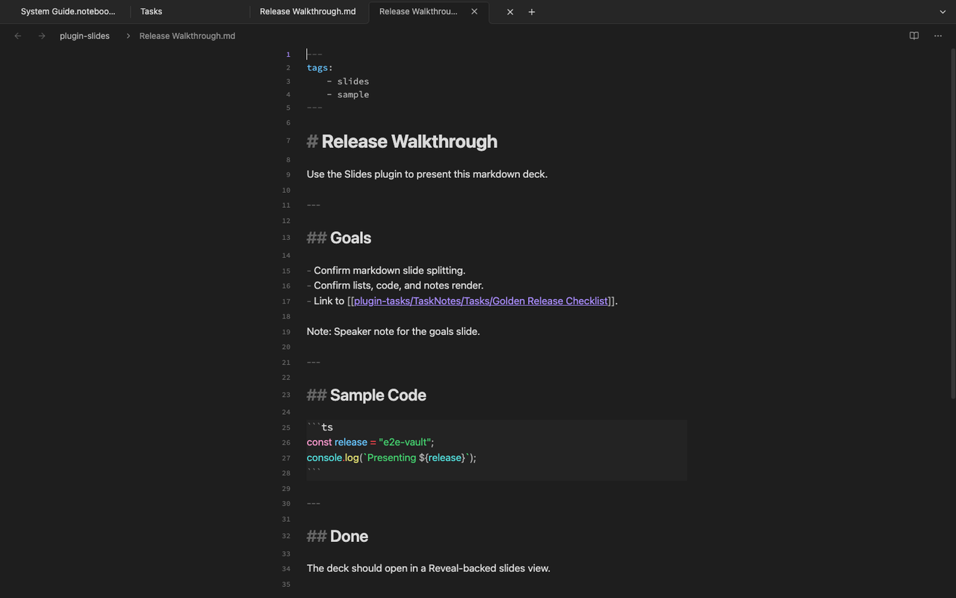Click line number 1 in the gutter
The image size is (956, 598).
288,55
